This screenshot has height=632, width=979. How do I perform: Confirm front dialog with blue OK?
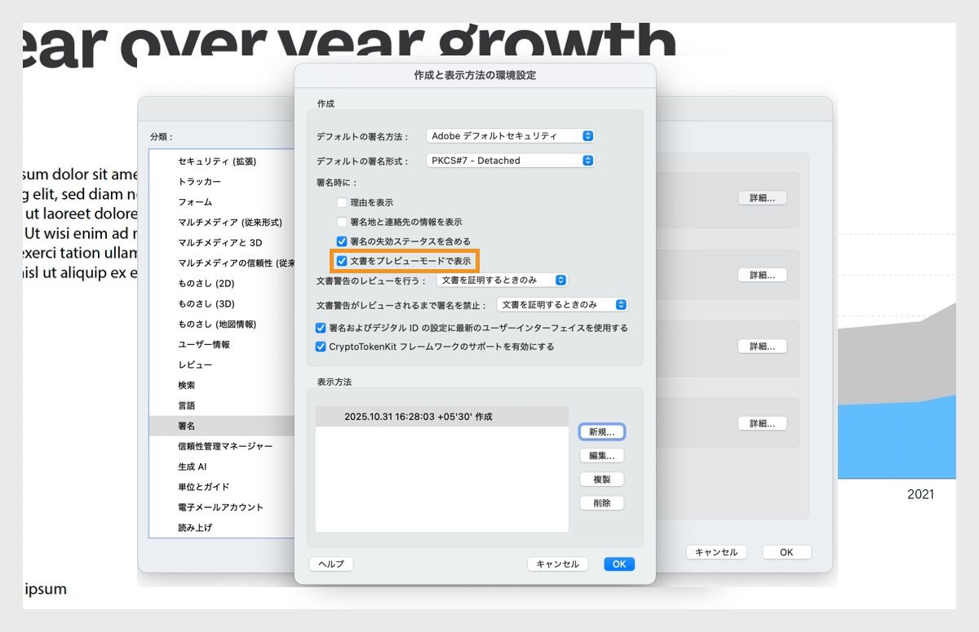(x=619, y=563)
